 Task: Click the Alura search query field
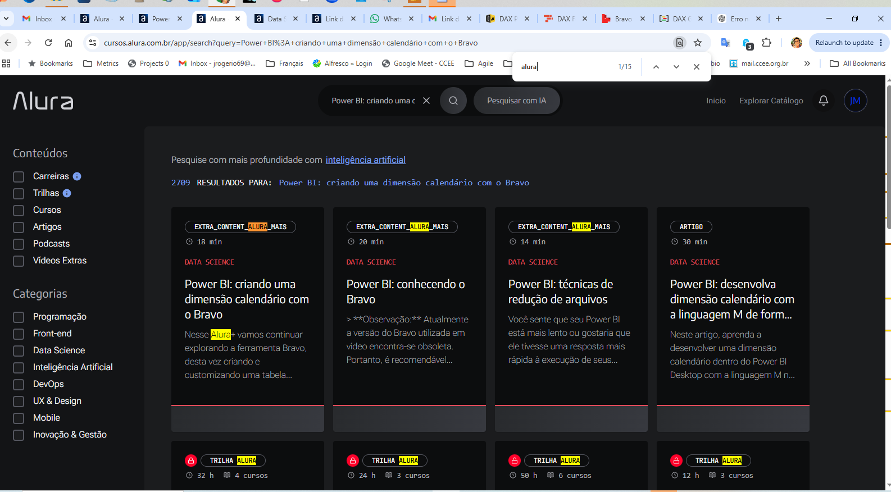(x=373, y=101)
